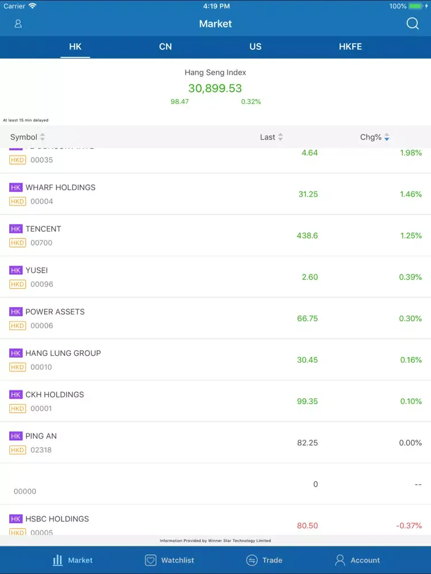Tap HKD badge beside 00096
The width and height of the screenshot is (431, 574).
[18, 284]
